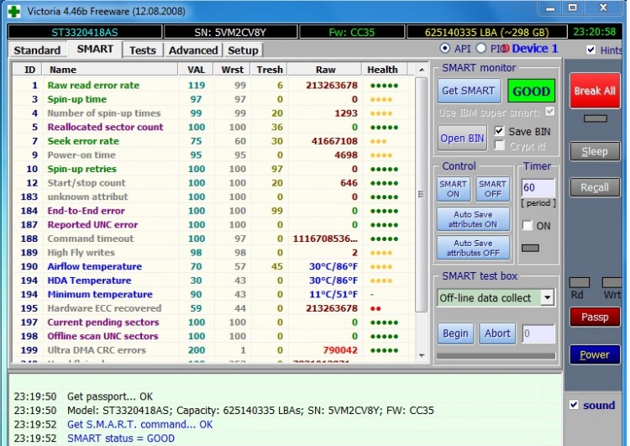Click the SMART status = GOOD log line
This screenshot has height=446, width=630.
tap(121, 438)
